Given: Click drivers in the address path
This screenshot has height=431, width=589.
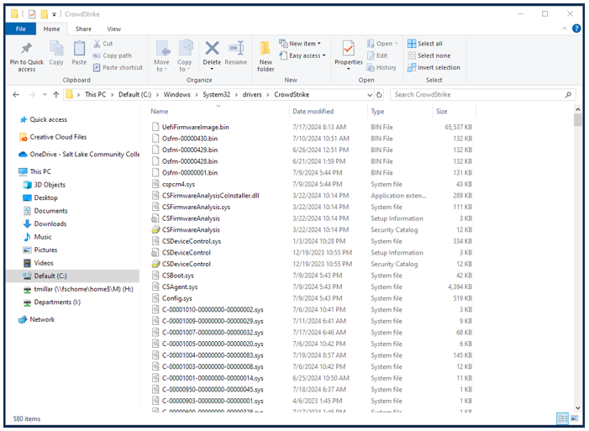Looking at the screenshot, I should click(x=252, y=95).
